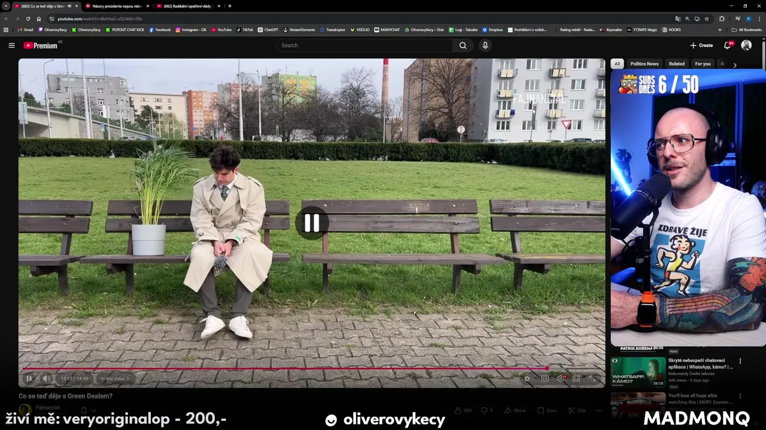Select the For you chip

703,64
